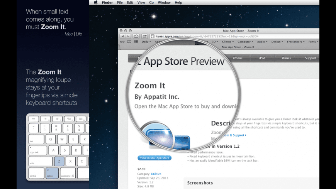Click the highlighted Z key on keyboard image
This screenshot has width=336, height=189.
59,161
